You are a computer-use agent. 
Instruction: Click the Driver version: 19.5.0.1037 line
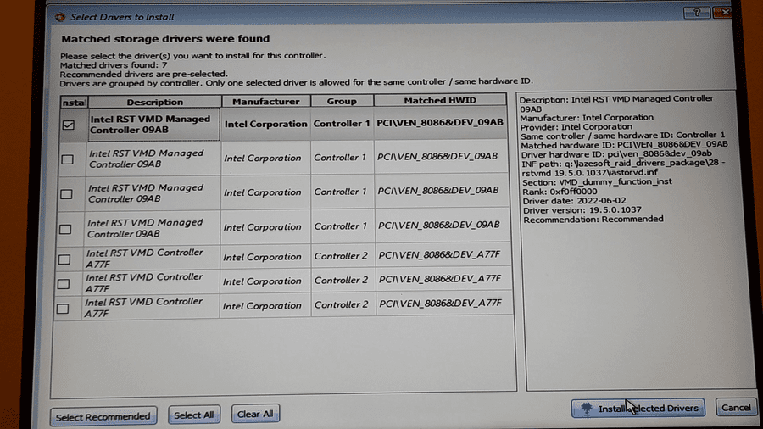click(582, 210)
